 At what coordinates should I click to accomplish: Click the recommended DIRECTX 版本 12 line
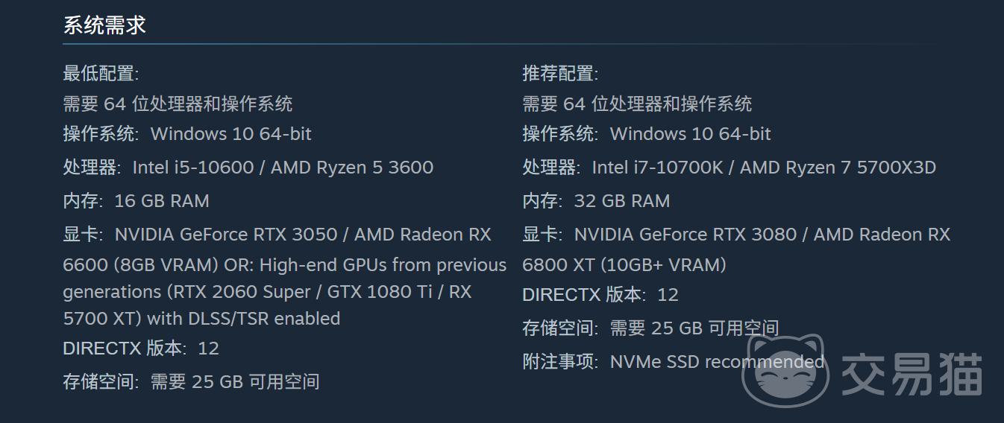click(x=600, y=295)
